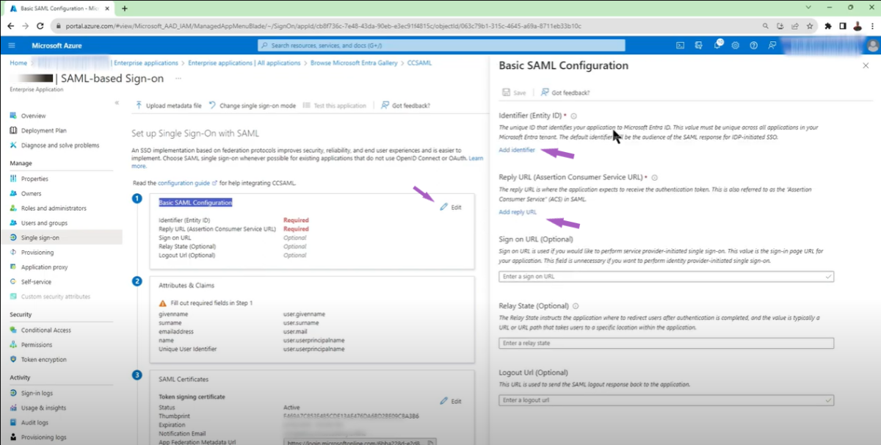Install the app using the address bar icon
This screenshot has height=445, width=881.
[x=780, y=26]
